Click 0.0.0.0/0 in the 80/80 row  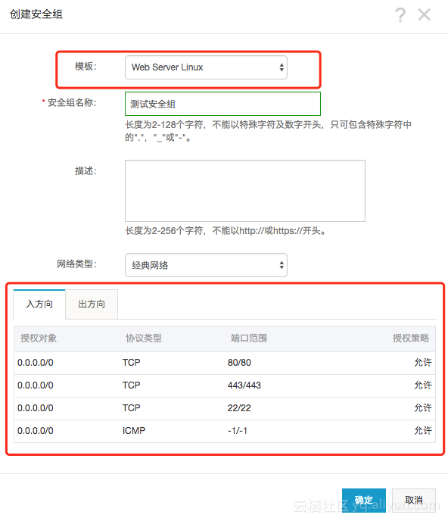[x=36, y=363]
